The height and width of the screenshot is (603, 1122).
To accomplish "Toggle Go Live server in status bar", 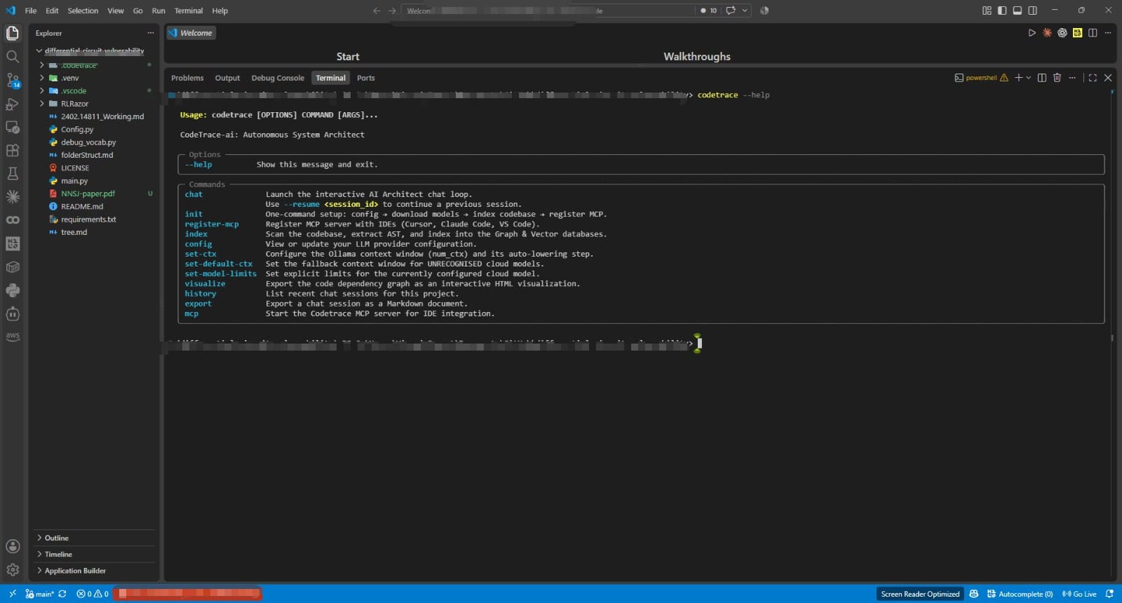I will coord(1079,594).
